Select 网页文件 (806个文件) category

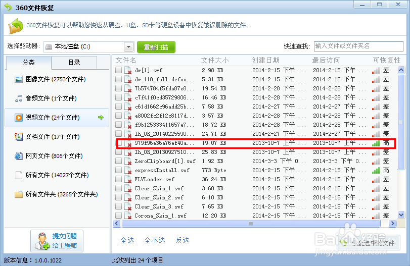point(57,156)
